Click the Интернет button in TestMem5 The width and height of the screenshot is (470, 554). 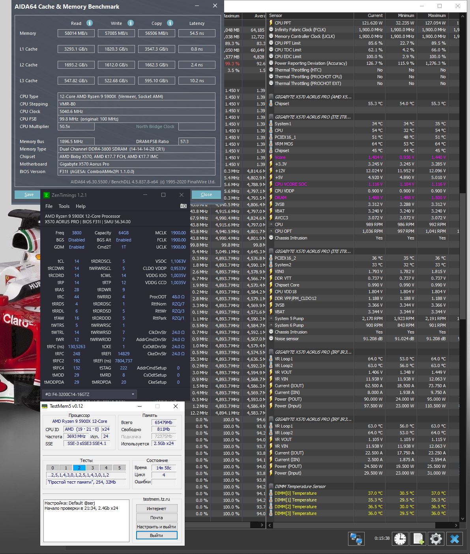157,509
